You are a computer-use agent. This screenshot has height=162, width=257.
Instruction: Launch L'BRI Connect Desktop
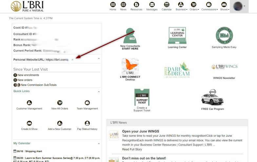click(130, 67)
